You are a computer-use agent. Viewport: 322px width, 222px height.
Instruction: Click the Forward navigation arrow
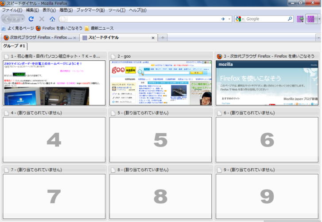pyautogui.click(x=16, y=19)
